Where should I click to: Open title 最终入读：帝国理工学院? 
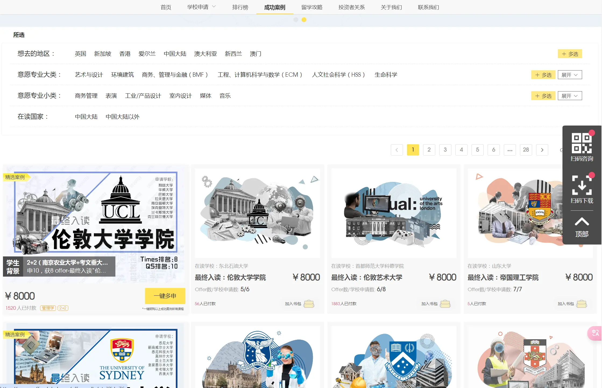pos(503,277)
